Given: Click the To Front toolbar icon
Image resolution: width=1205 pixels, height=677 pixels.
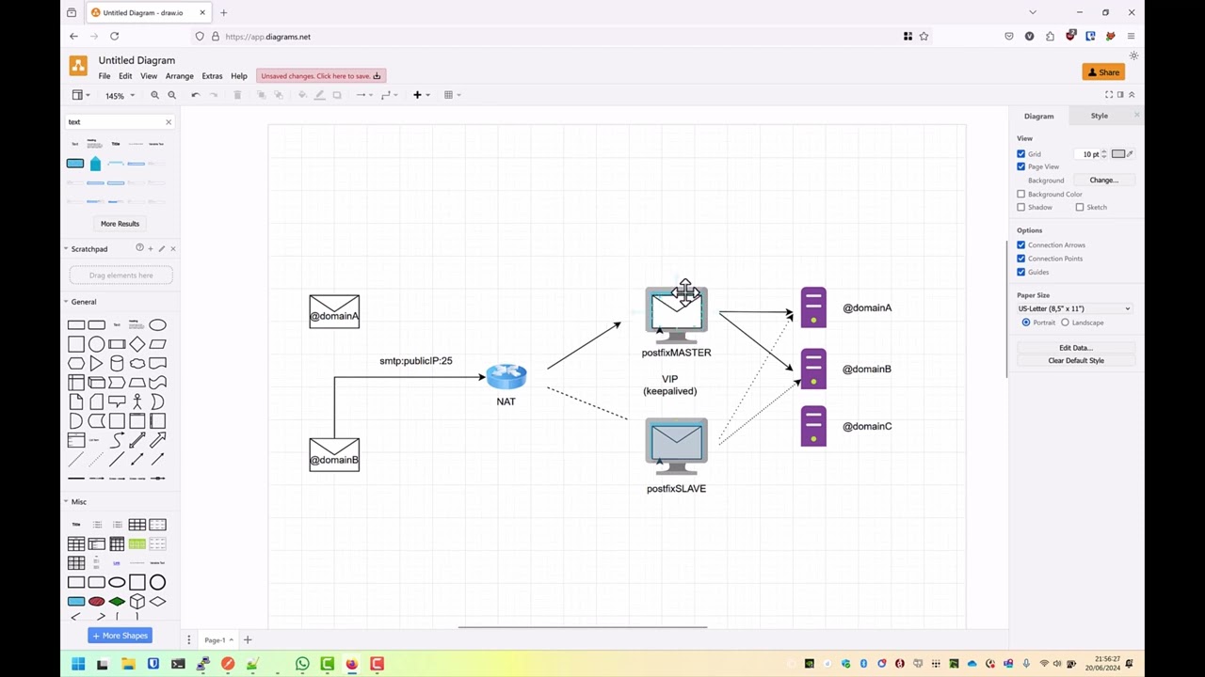Looking at the screenshot, I should (x=262, y=95).
